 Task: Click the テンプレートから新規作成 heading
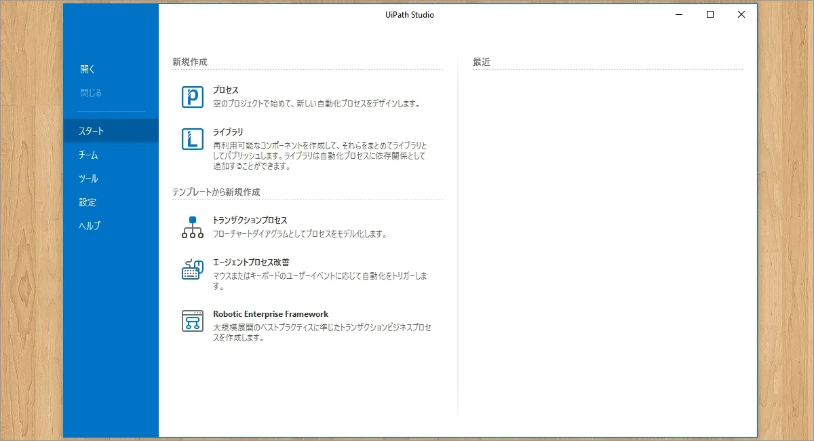pyautogui.click(x=216, y=192)
